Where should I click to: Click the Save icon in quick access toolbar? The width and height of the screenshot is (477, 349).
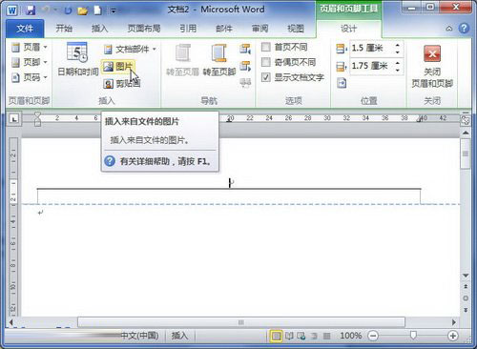[31, 10]
